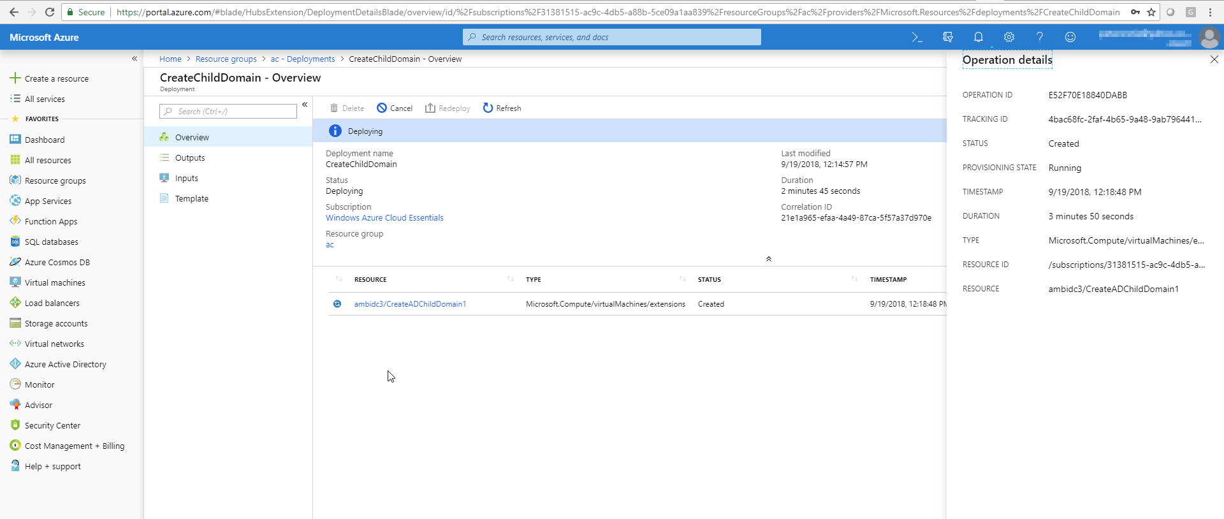Bookmark this page with star icon

click(x=1151, y=12)
